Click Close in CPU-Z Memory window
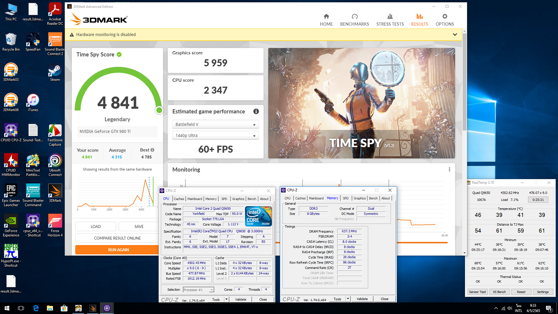Screen dimensions: 558x314 [x=384, y=299]
